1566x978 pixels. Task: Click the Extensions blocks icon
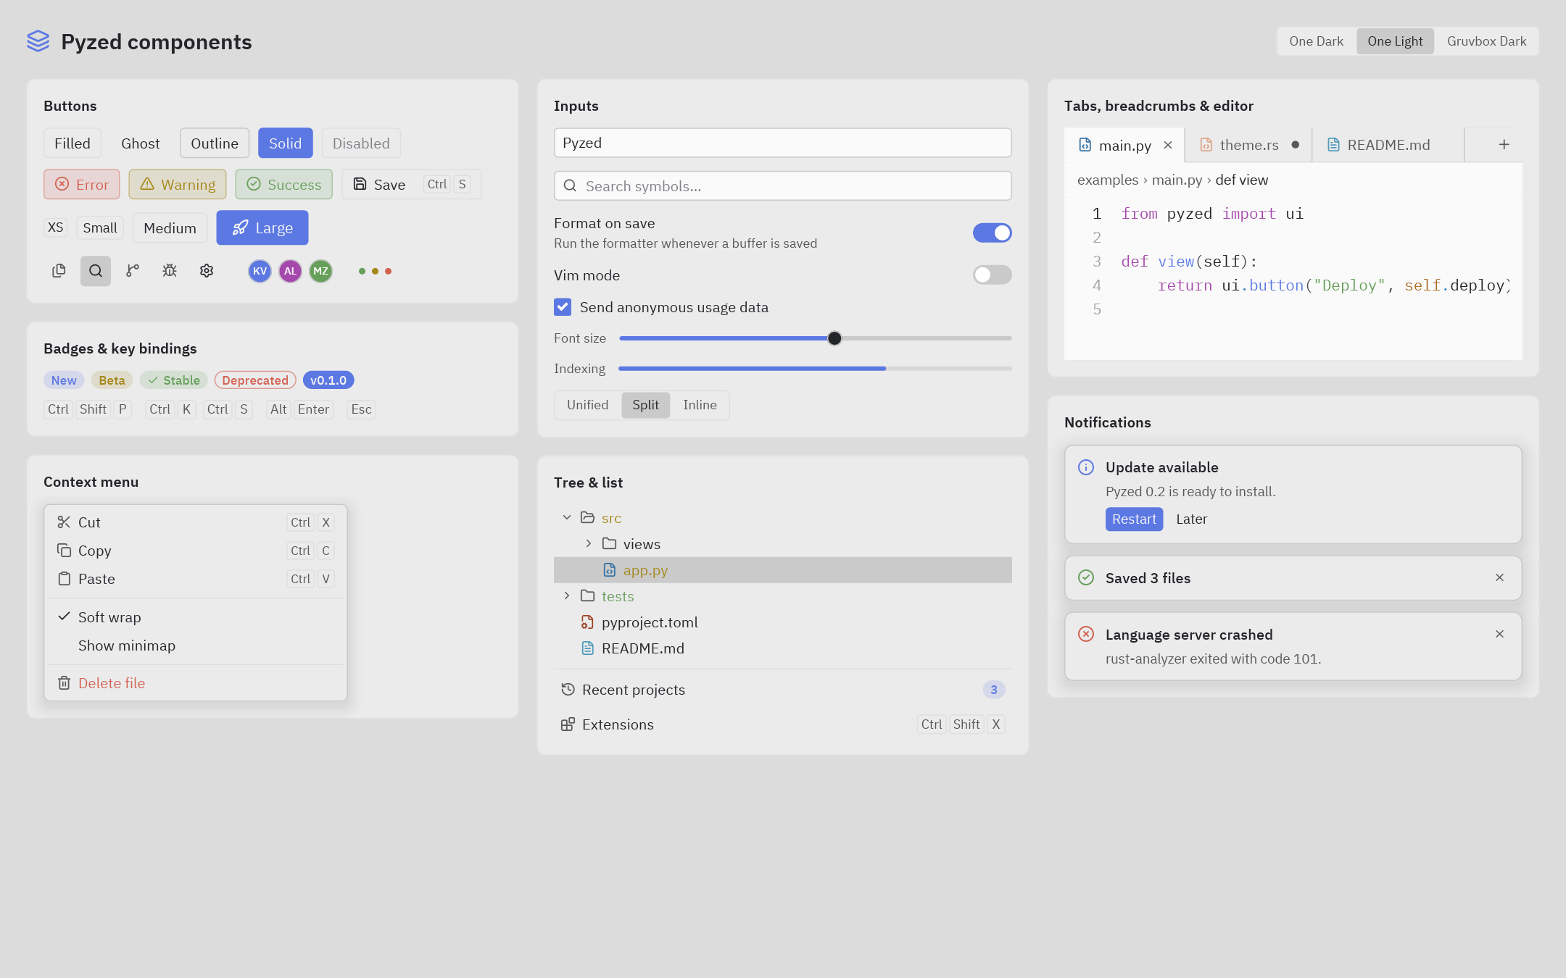pos(568,724)
